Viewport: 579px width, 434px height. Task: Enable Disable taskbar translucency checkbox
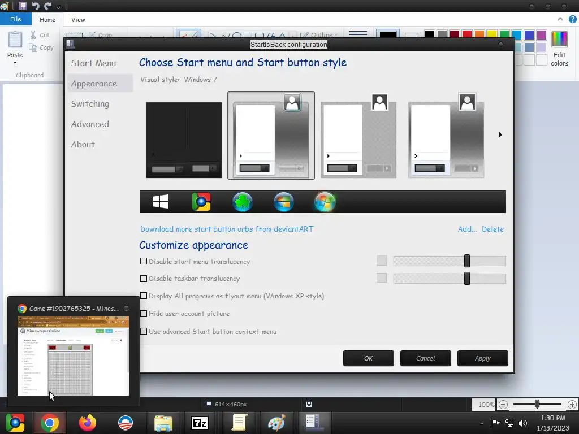click(x=144, y=279)
